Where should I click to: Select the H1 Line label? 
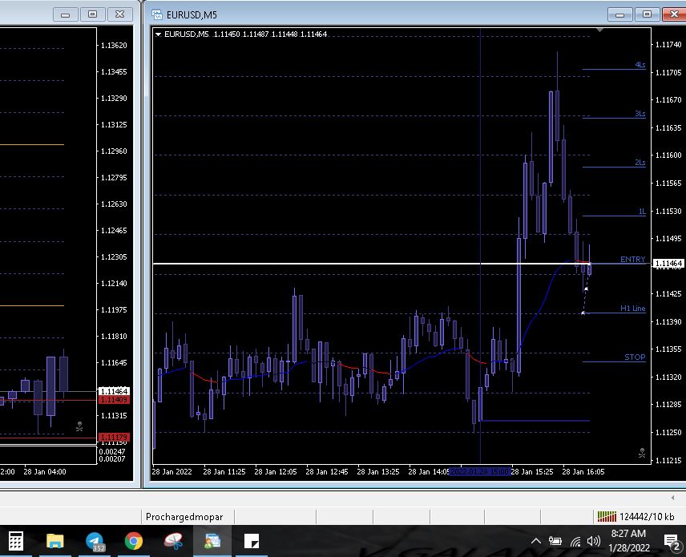click(632, 308)
